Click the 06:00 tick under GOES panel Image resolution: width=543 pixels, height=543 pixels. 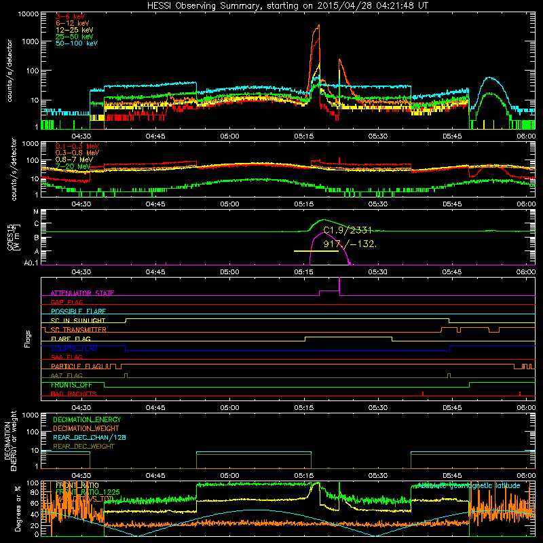click(526, 272)
